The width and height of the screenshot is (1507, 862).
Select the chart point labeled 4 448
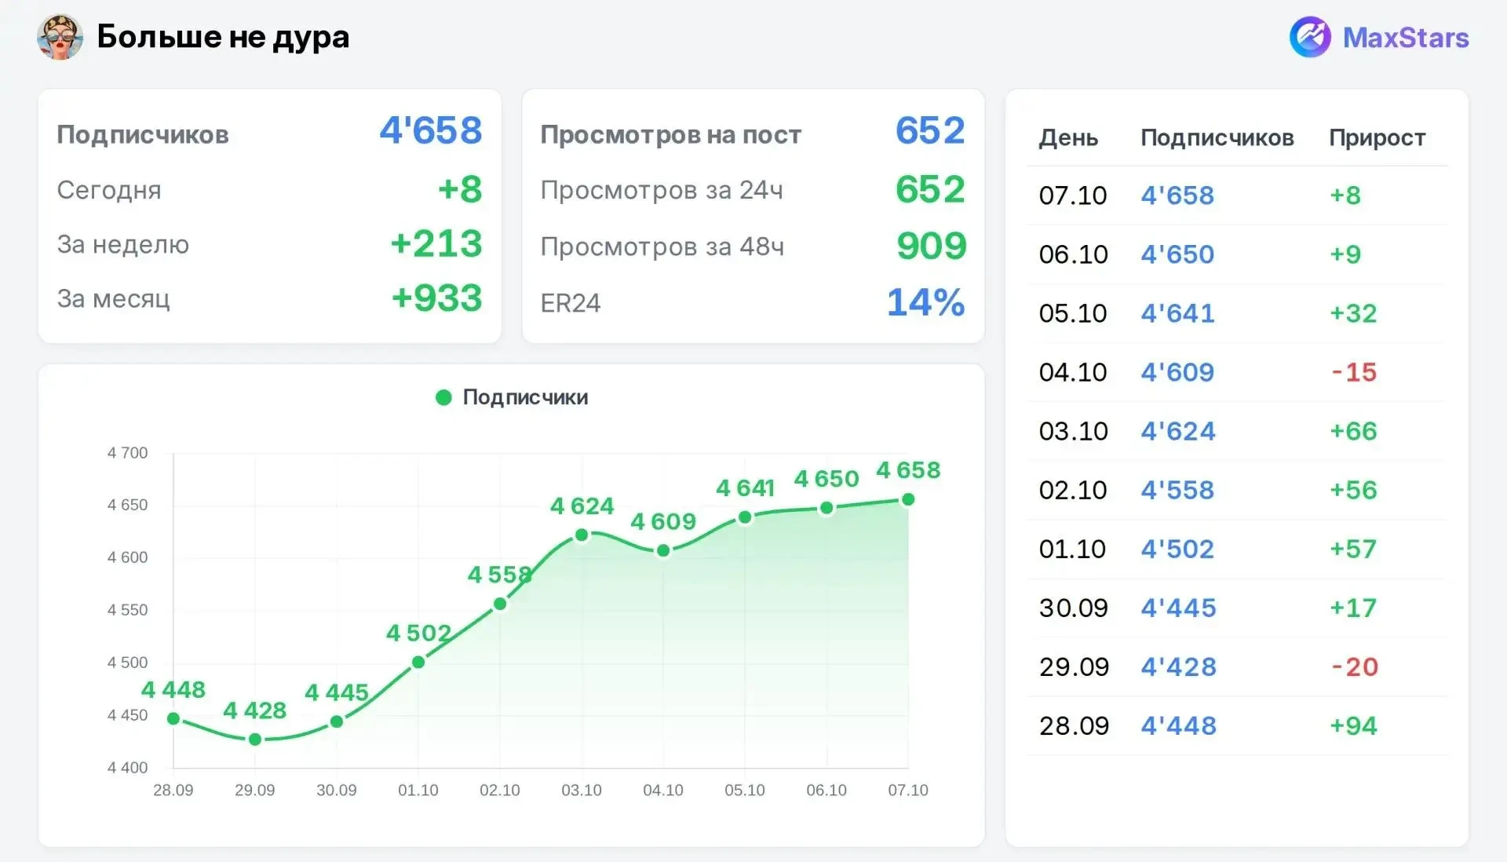click(x=173, y=718)
